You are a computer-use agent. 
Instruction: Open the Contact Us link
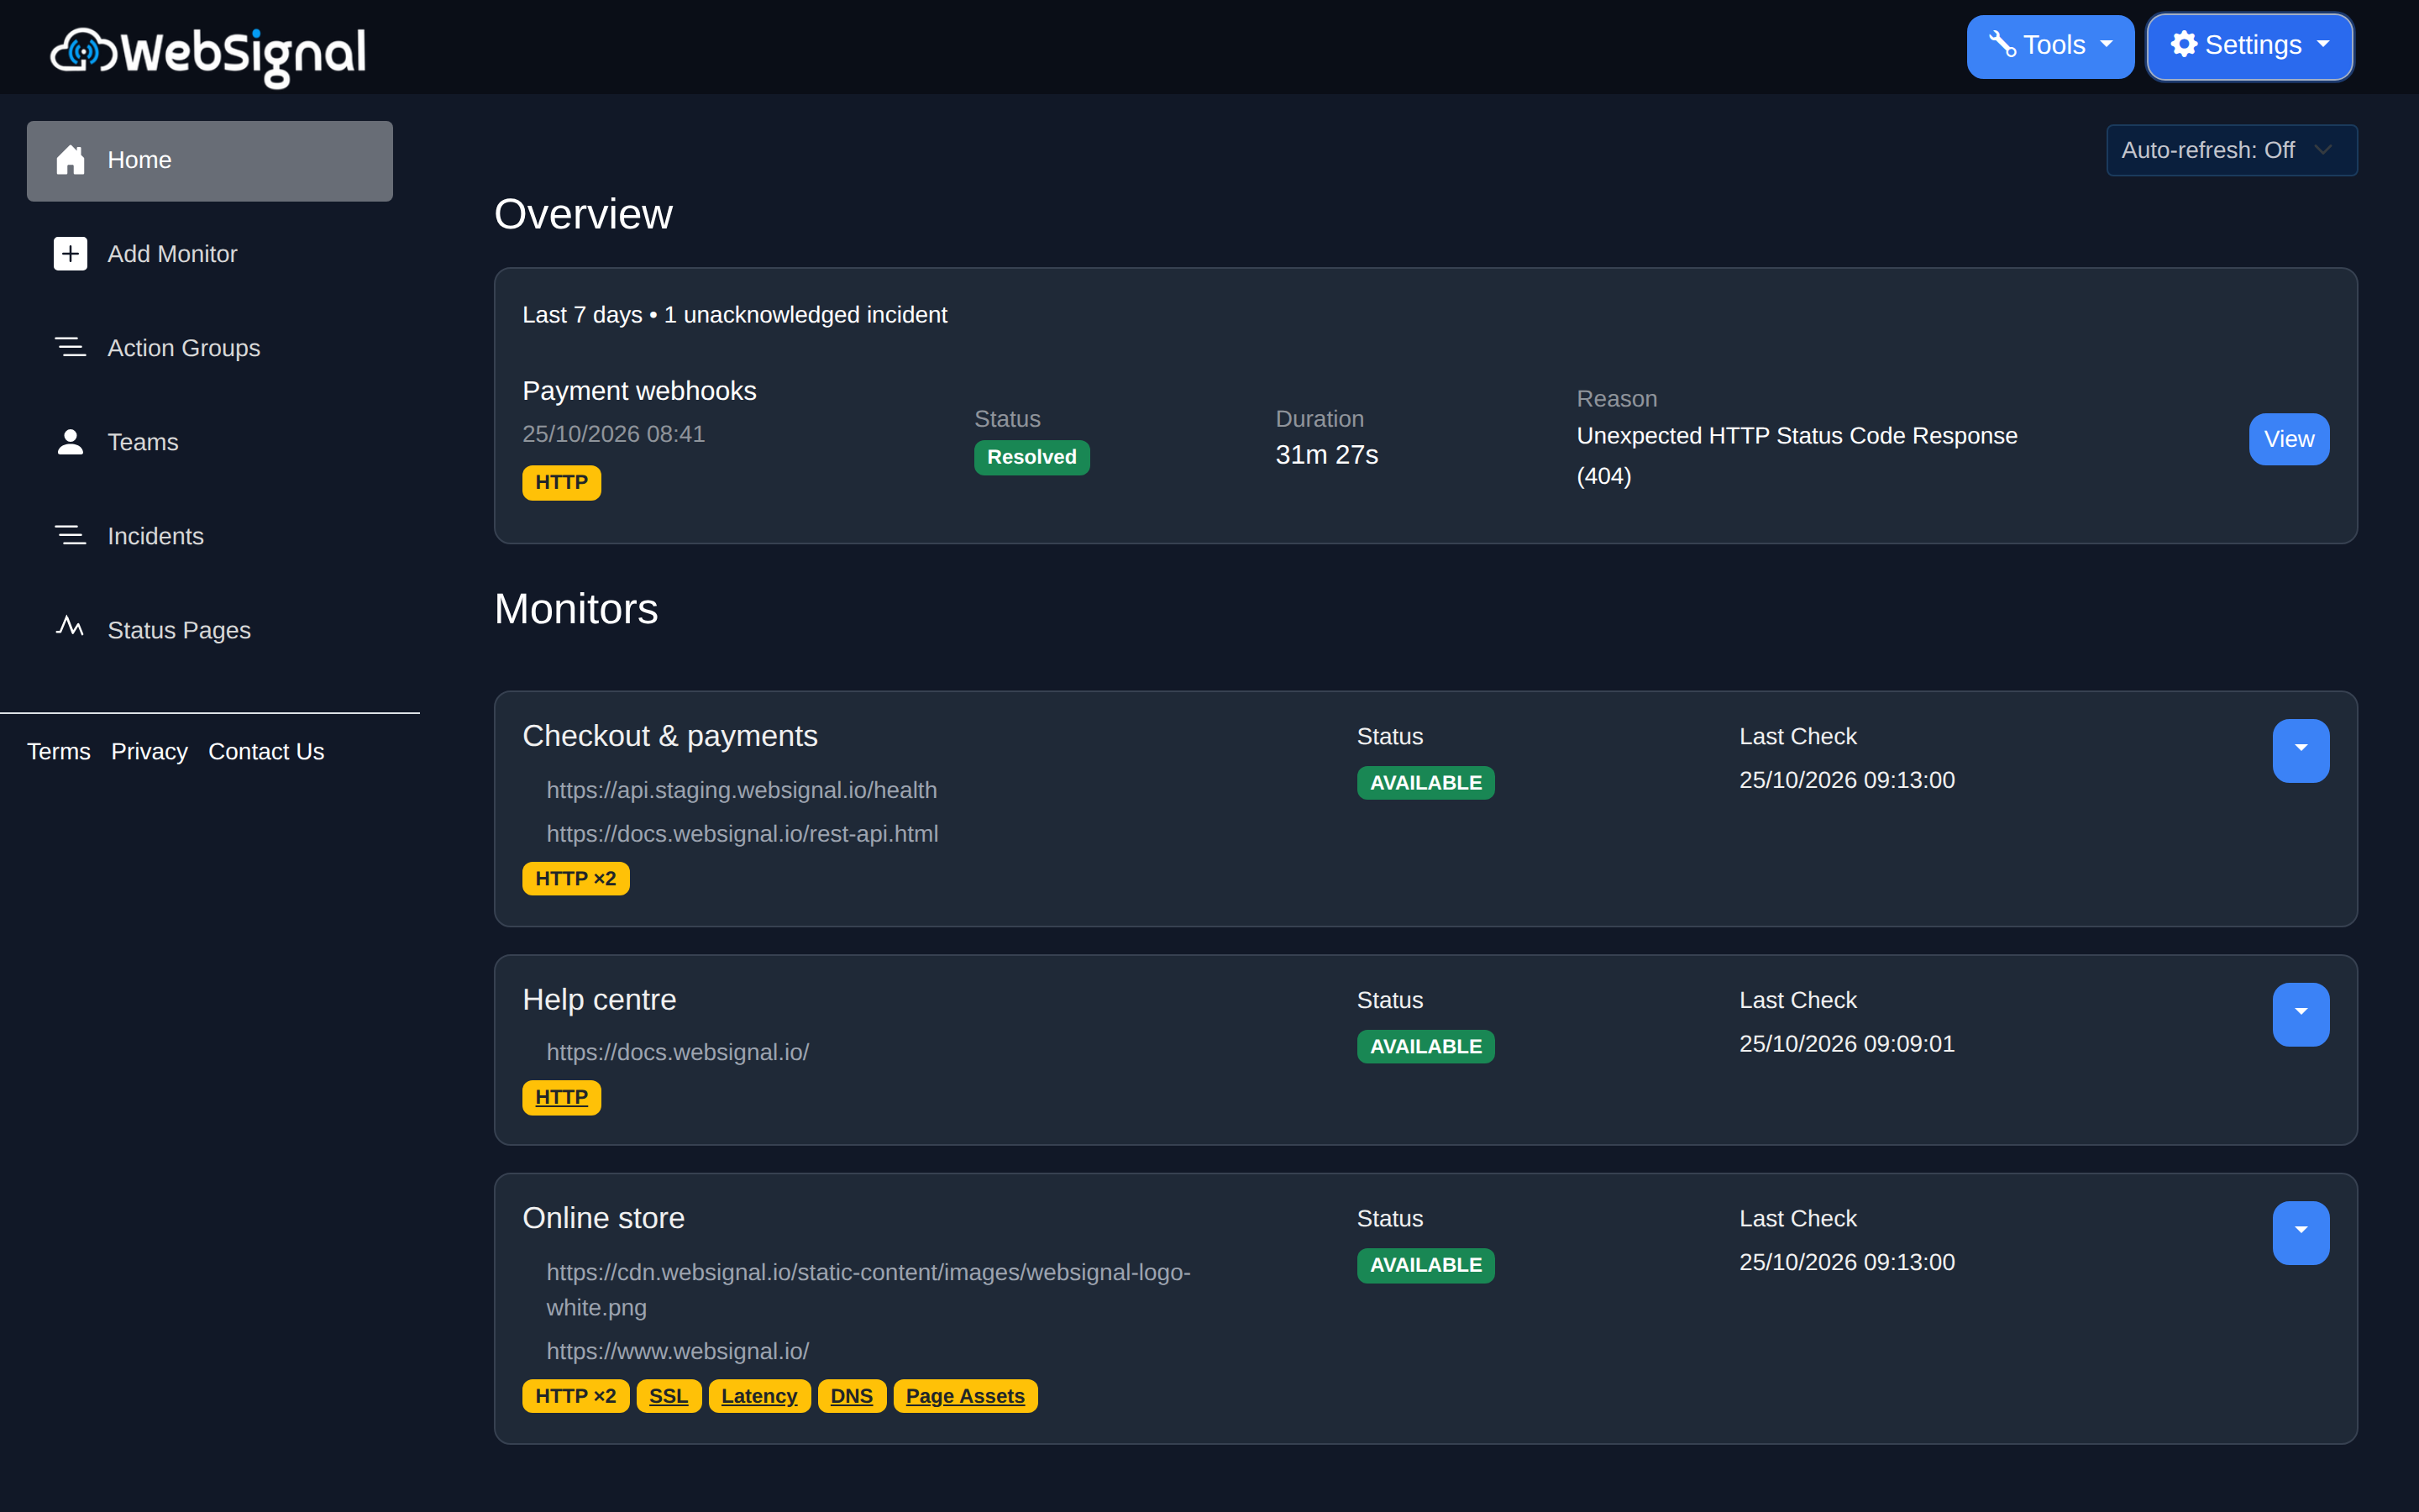(x=266, y=751)
